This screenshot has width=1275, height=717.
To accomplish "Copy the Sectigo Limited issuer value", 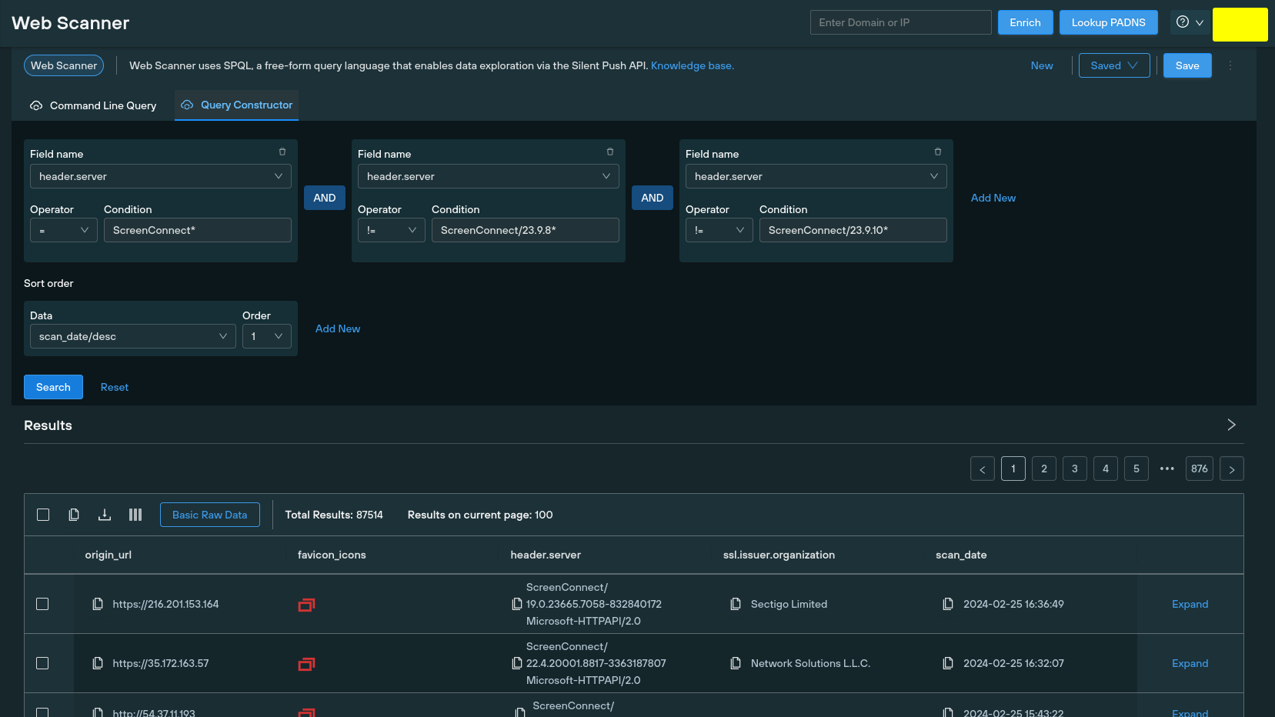I will 736,604.
